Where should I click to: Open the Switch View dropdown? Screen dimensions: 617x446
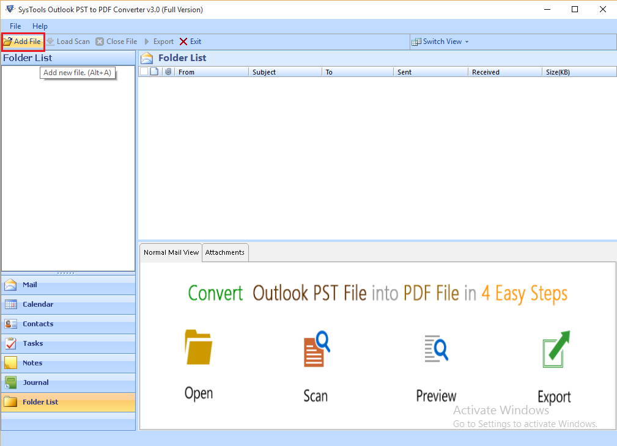[x=440, y=42]
